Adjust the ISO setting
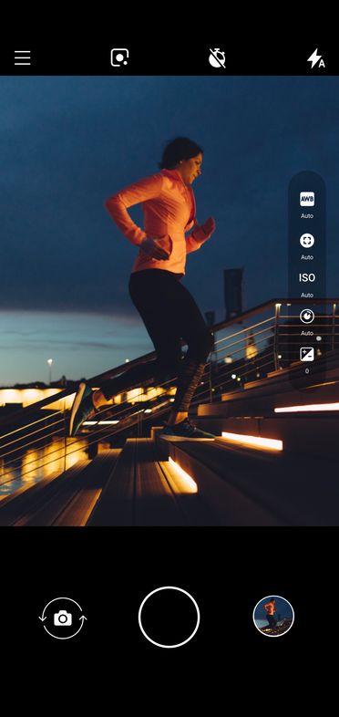This screenshot has height=717, width=339. (x=307, y=277)
